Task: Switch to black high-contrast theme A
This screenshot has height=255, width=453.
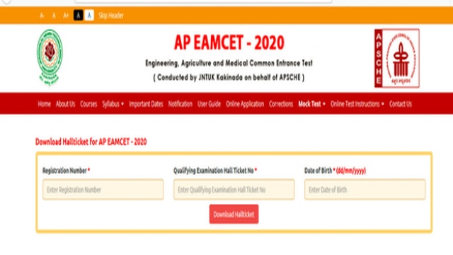Action: point(78,16)
